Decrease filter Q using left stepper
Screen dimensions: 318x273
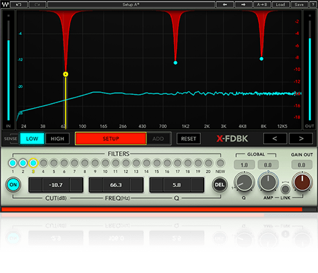tap(157, 185)
